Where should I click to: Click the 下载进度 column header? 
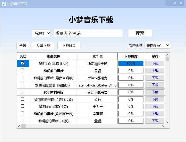pos(131,56)
